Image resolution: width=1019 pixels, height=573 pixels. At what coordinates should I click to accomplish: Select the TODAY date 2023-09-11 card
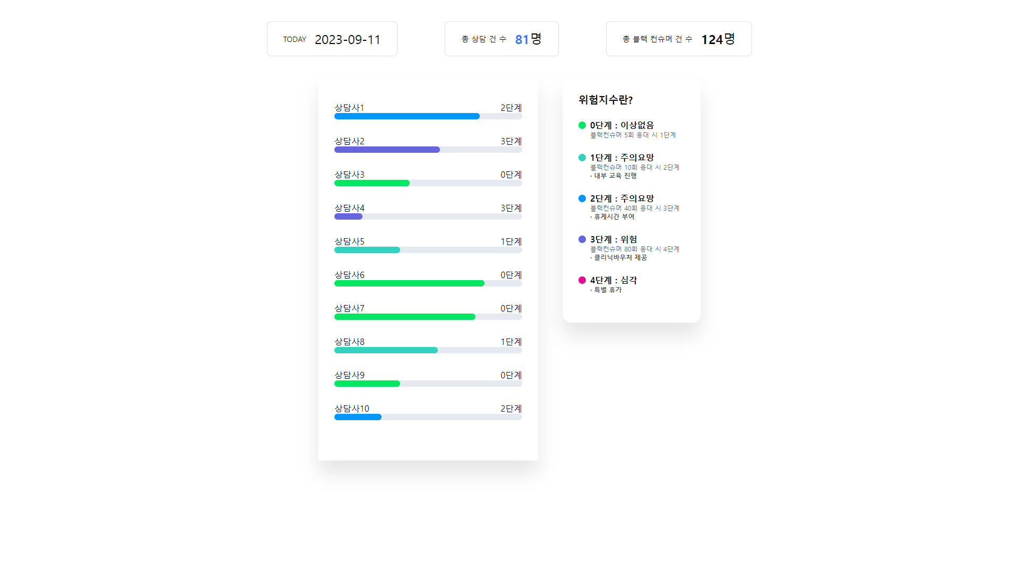(332, 39)
